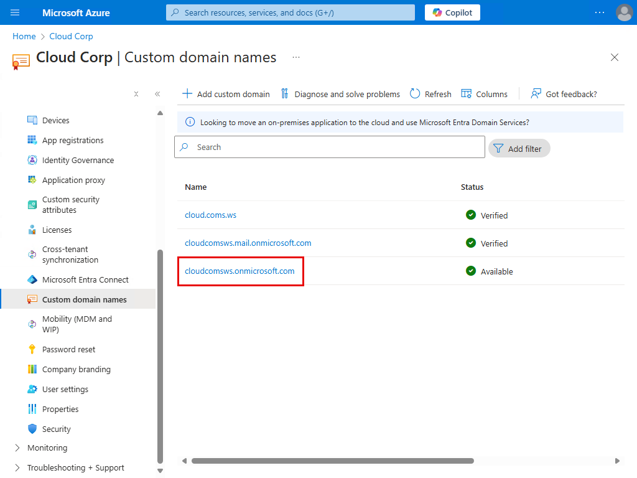Click the Password reset key icon
Screen dimensions: 637x478
click(x=32, y=349)
